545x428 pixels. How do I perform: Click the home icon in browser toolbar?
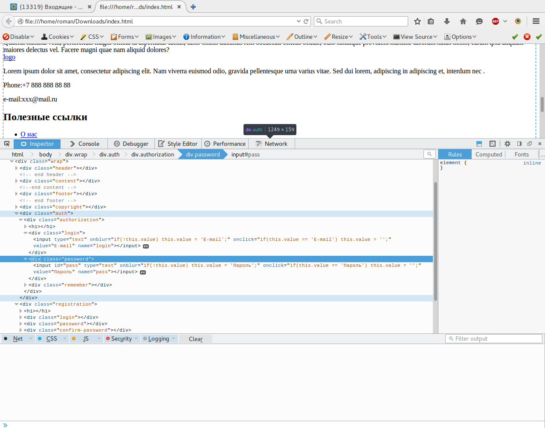click(x=463, y=21)
